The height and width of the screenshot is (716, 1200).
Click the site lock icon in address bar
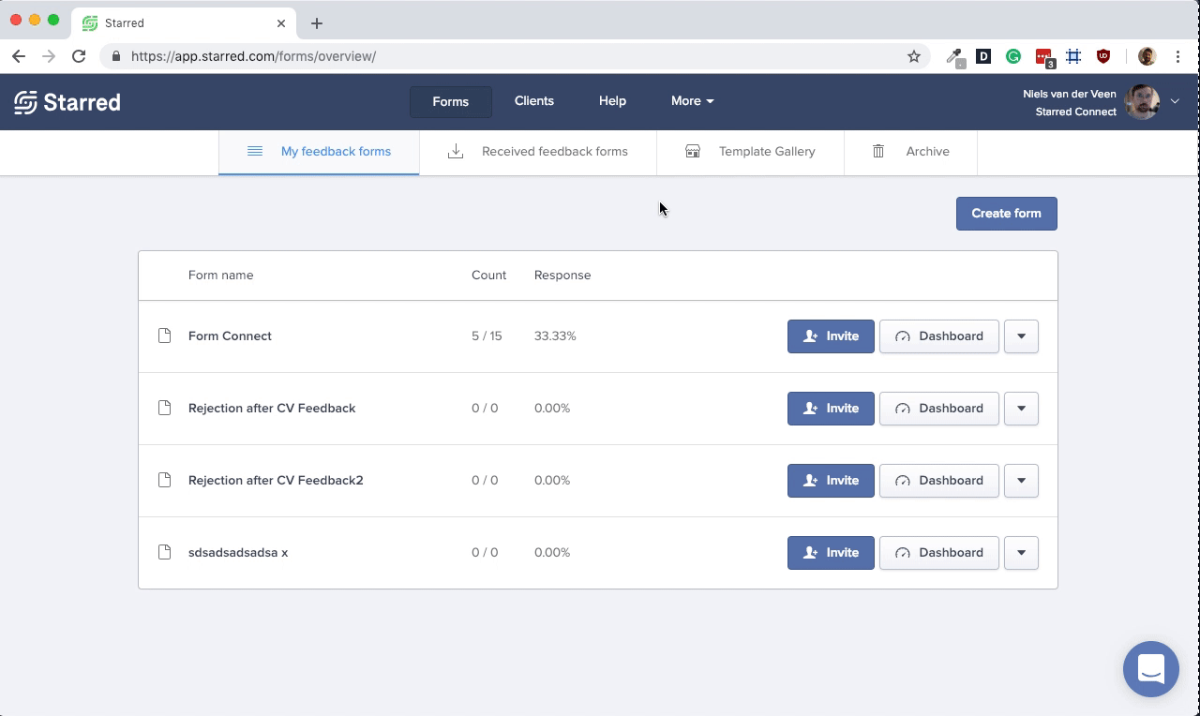pos(116,56)
